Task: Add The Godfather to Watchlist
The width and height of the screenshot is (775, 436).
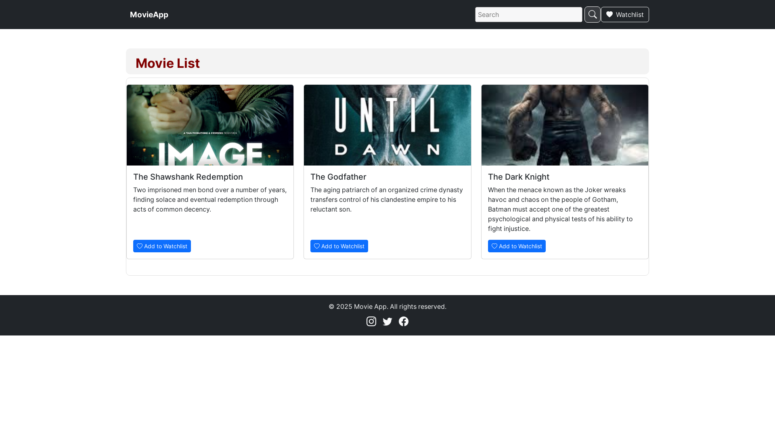Action: point(339,246)
